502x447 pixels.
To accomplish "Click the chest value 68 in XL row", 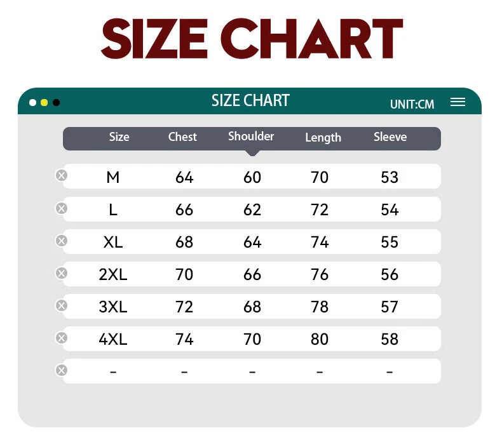I will pyautogui.click(x=184, y=242).
